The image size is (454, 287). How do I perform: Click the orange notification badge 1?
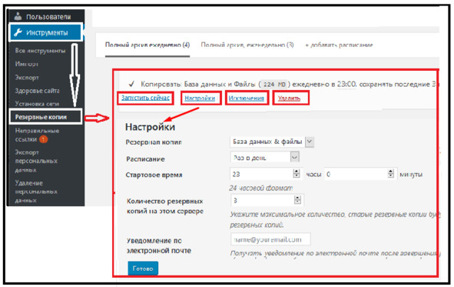click(x=43, y=139)
